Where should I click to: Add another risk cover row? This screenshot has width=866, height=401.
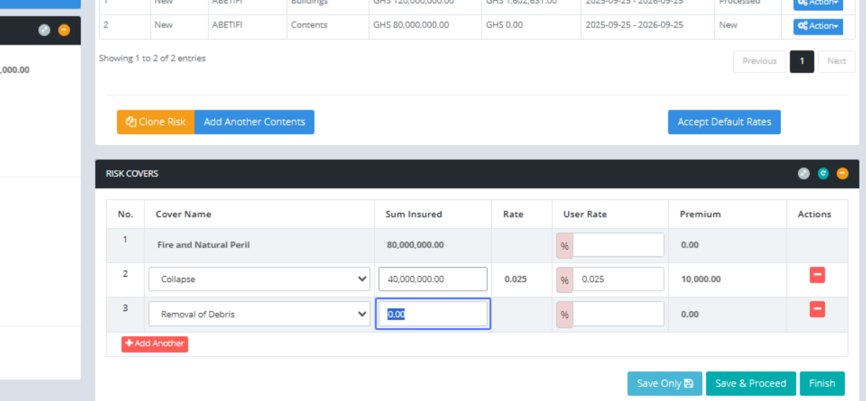coord(154,344)
